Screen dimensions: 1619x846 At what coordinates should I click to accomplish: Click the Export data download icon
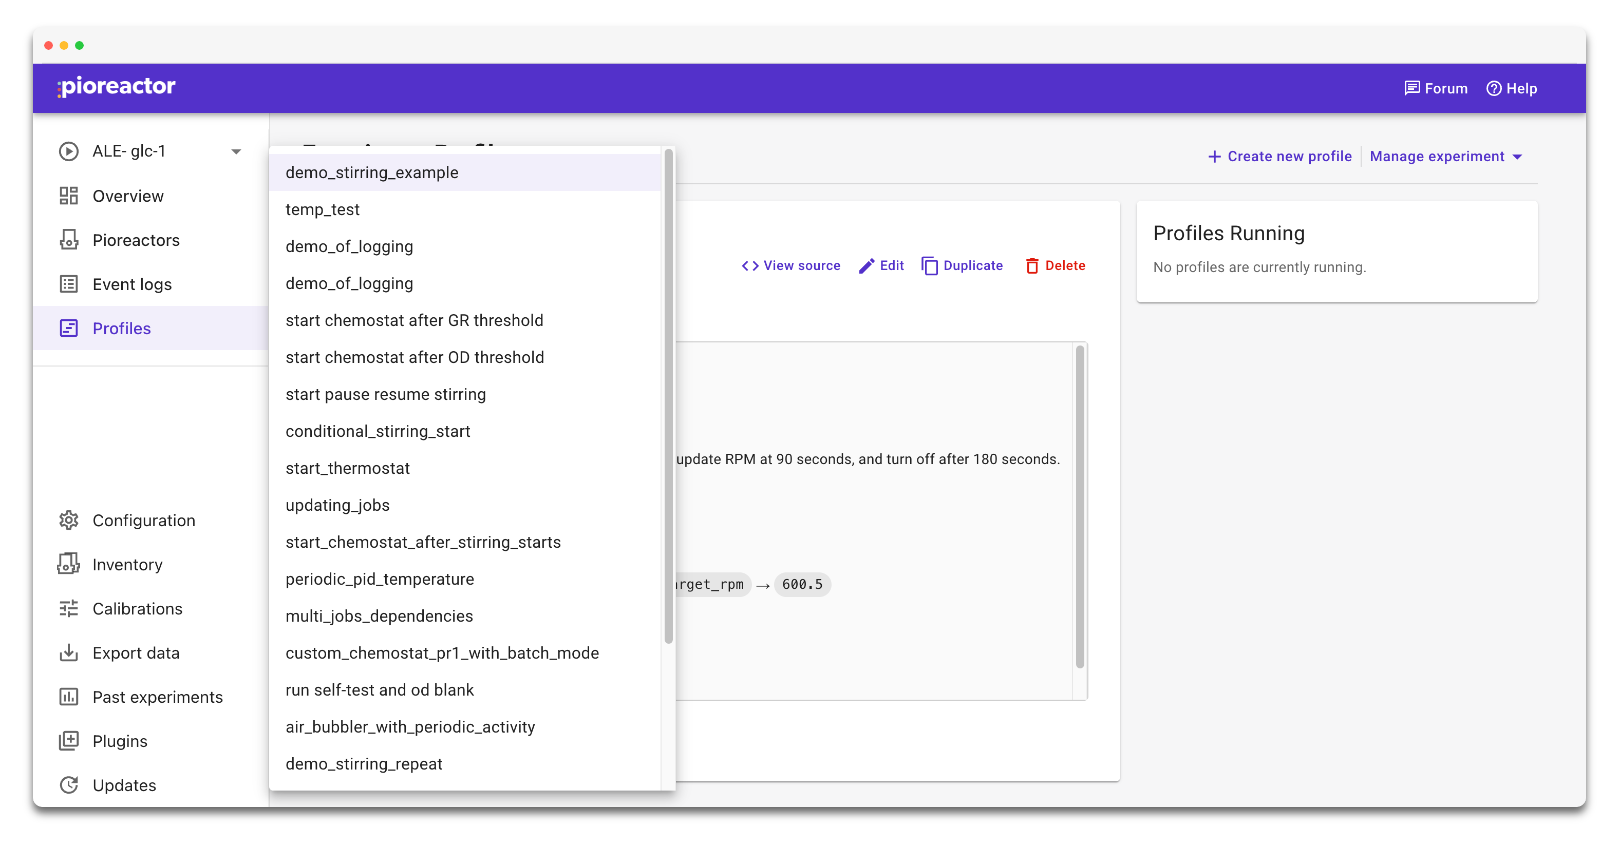pos(68,652)
